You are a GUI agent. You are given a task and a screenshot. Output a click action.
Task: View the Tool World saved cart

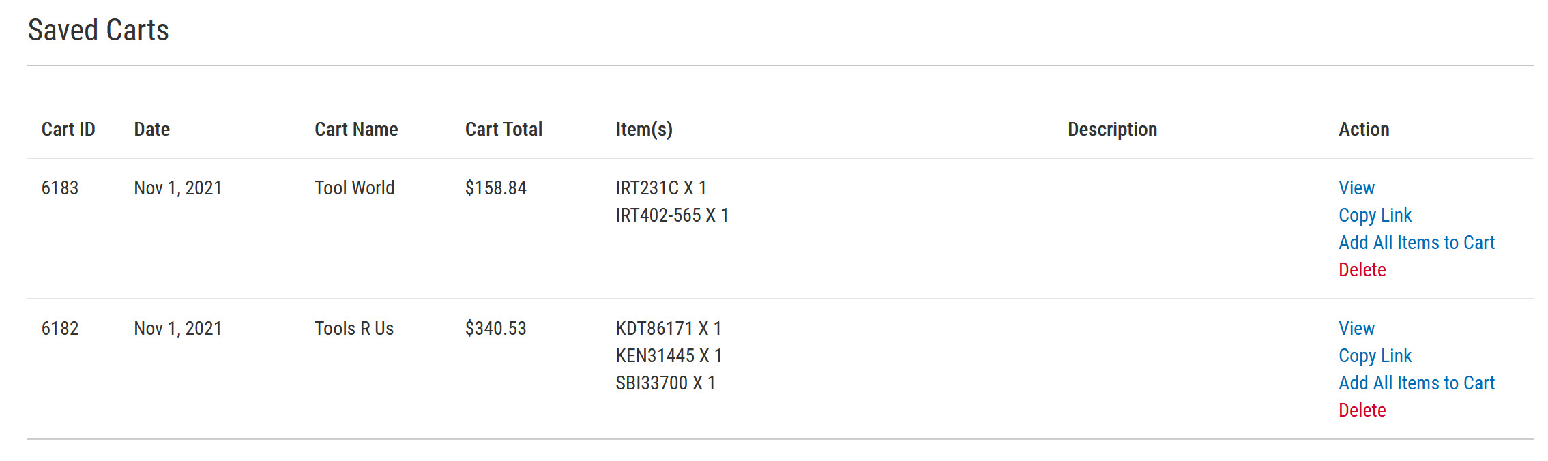pyautogui.click(x=1356, y=188)
